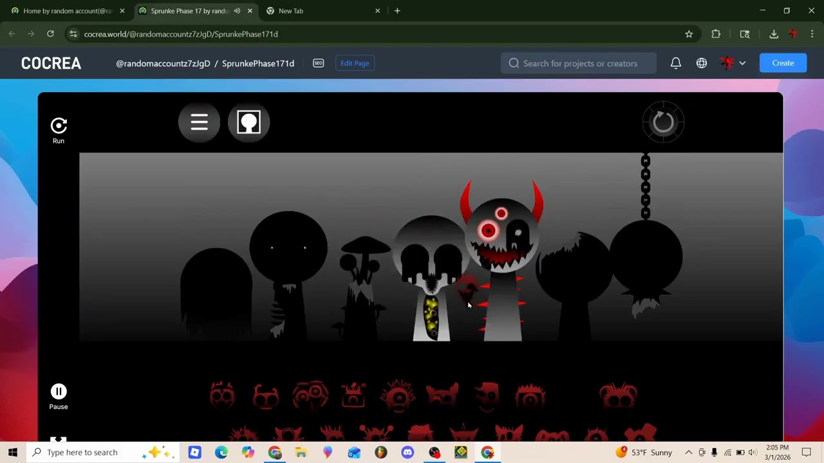The height and width of the screenshot is (463, 824).
Task: Select the third sound icon with goggles
Action: pyautogui.click(x=310, y=395)
